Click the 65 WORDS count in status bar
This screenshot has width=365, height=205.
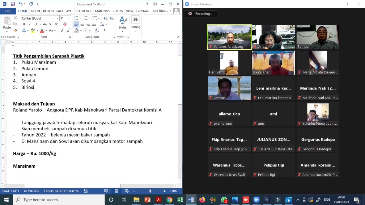31,191
